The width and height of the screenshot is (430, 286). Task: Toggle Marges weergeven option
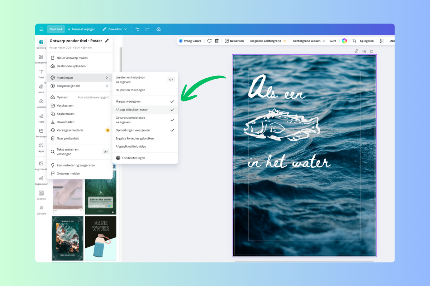[145, 102]
